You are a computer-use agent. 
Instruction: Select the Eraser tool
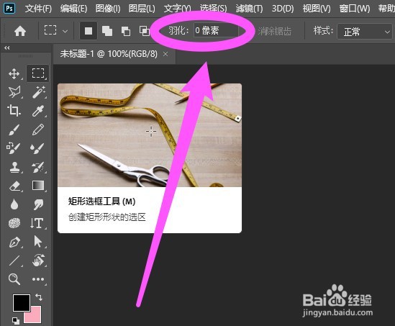click(14, 186)
